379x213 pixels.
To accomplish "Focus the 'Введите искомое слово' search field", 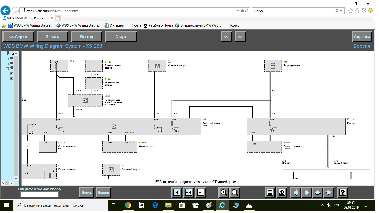I will (x=40, y=194).
